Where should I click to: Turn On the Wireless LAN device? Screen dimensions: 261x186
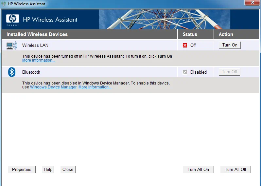230,45
